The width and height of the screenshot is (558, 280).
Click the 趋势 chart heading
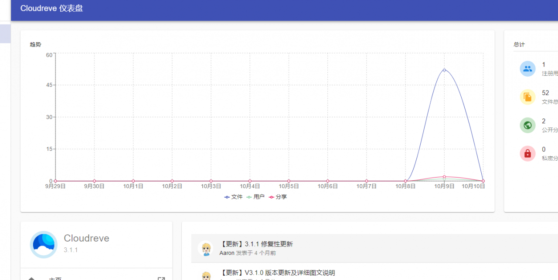[x=35, y=44]
